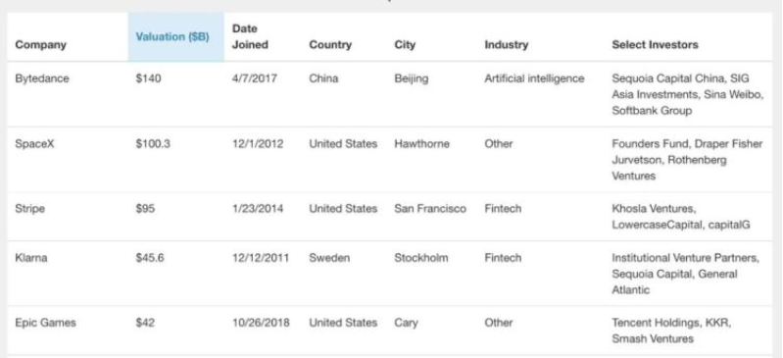This screenshot has width=783, height=358.
Task: Select the Epic Games company name
Action: [45, 323]
